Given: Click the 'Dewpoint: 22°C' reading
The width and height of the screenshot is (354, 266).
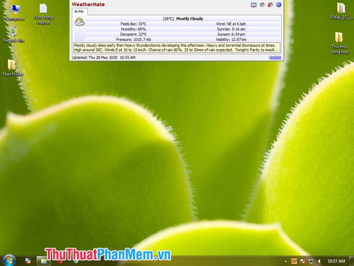Looking at the screenshot, I should (x=134, y=34).
